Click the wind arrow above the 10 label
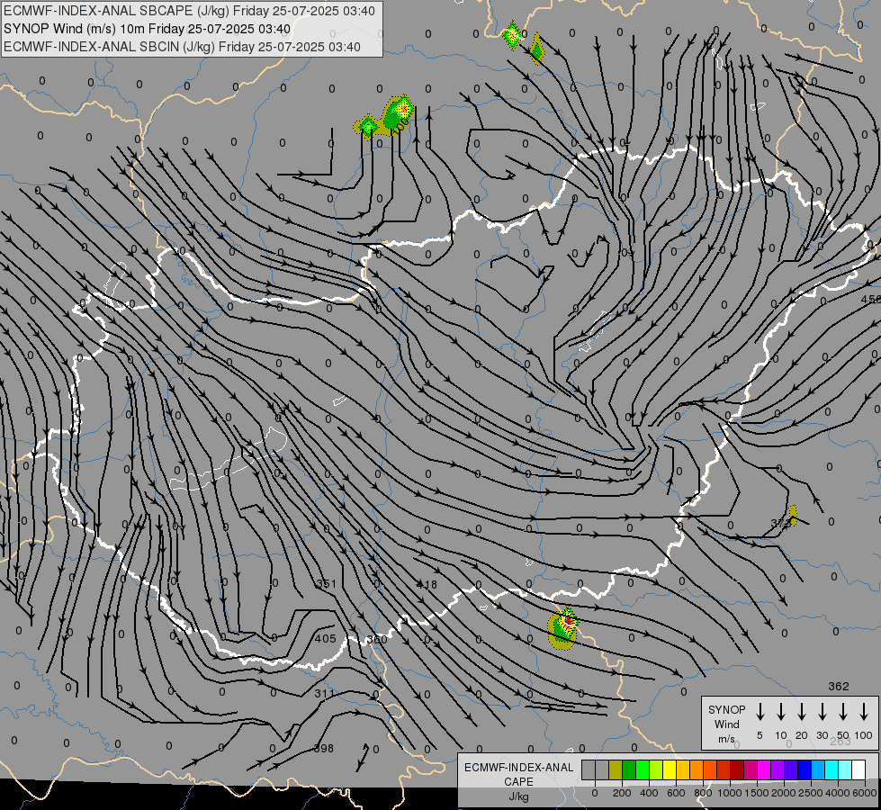This screenshot has width=881, height=810. click(x=781, y=711)
